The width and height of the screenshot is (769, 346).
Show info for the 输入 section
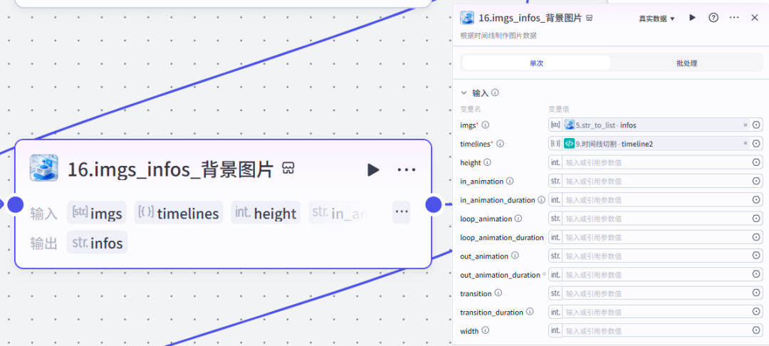496,93
